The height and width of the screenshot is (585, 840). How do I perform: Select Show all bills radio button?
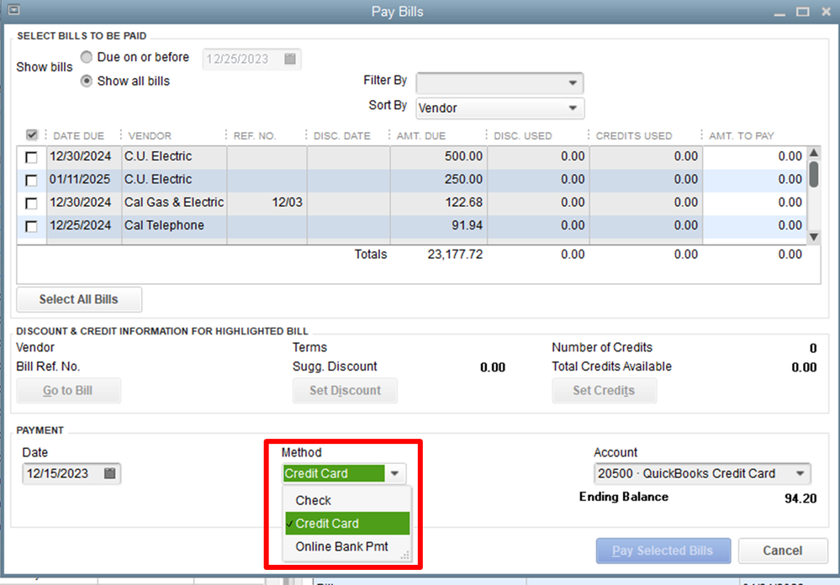(x=87, y=81)
